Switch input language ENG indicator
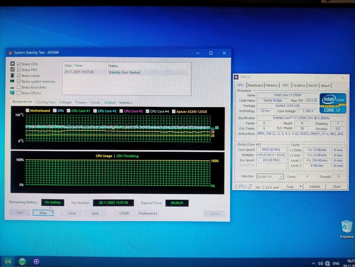This screenshot has height=267, width=355. click(336, 264)
